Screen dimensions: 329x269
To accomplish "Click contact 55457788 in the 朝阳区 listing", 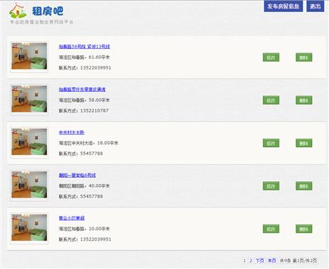I will click(91, 196).
